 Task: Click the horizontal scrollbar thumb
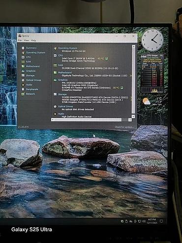point(88,120)
